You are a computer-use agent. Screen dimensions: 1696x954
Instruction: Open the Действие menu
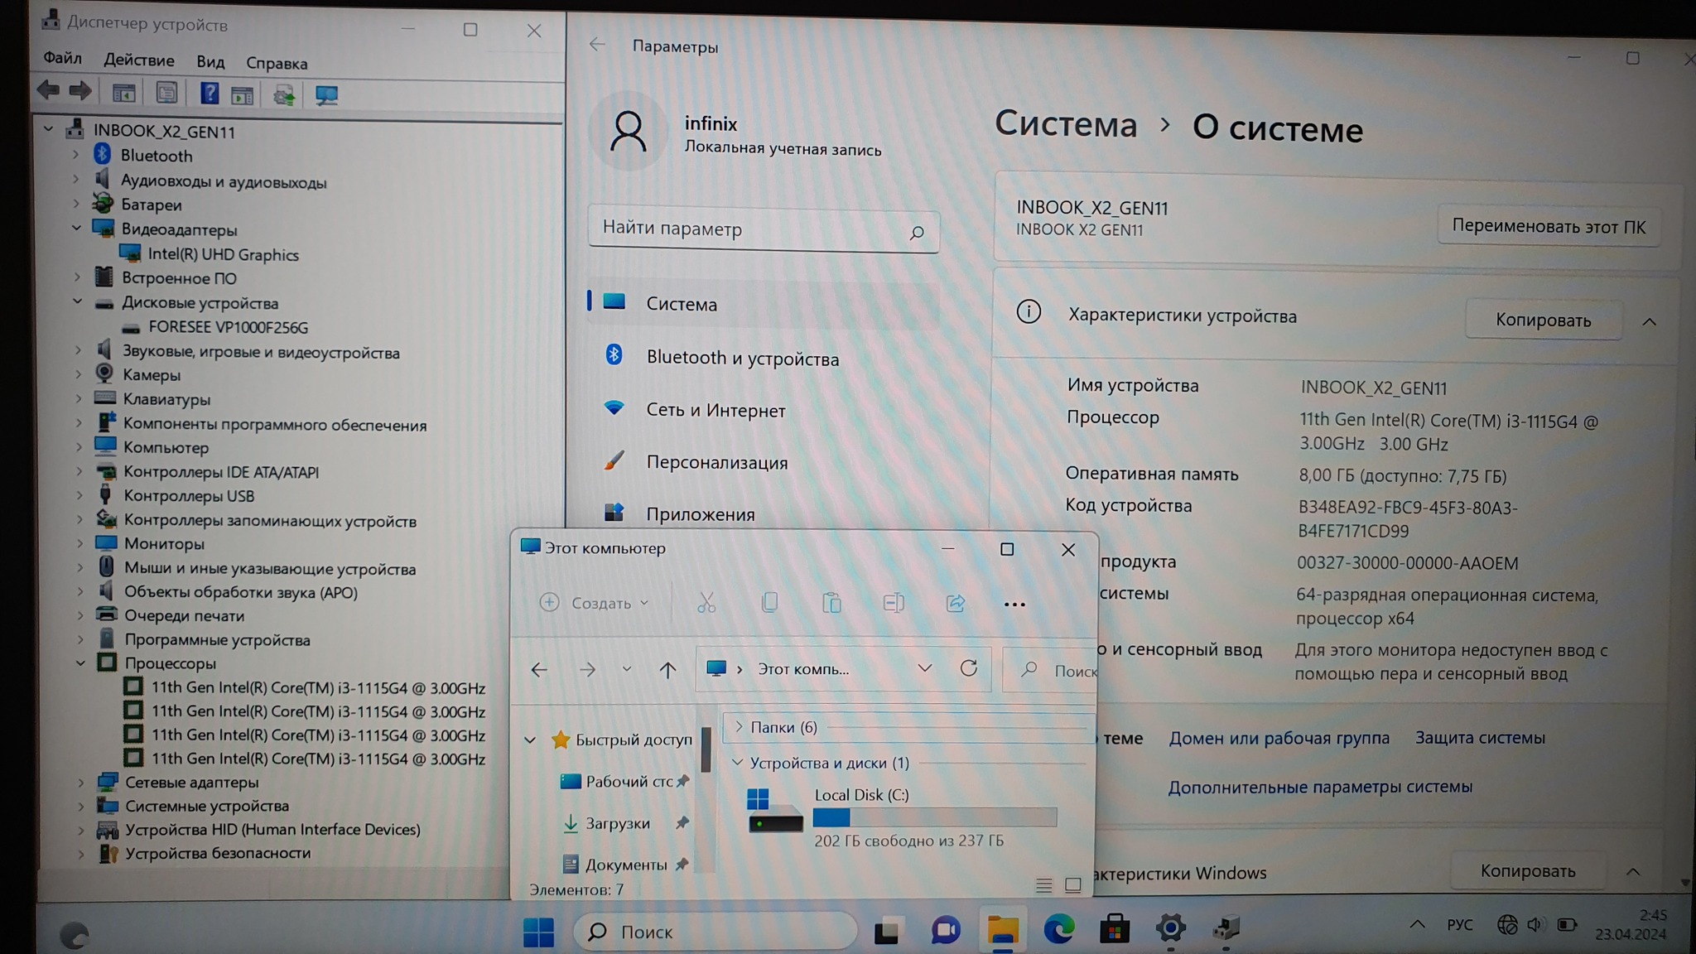(x=138, y=60)
